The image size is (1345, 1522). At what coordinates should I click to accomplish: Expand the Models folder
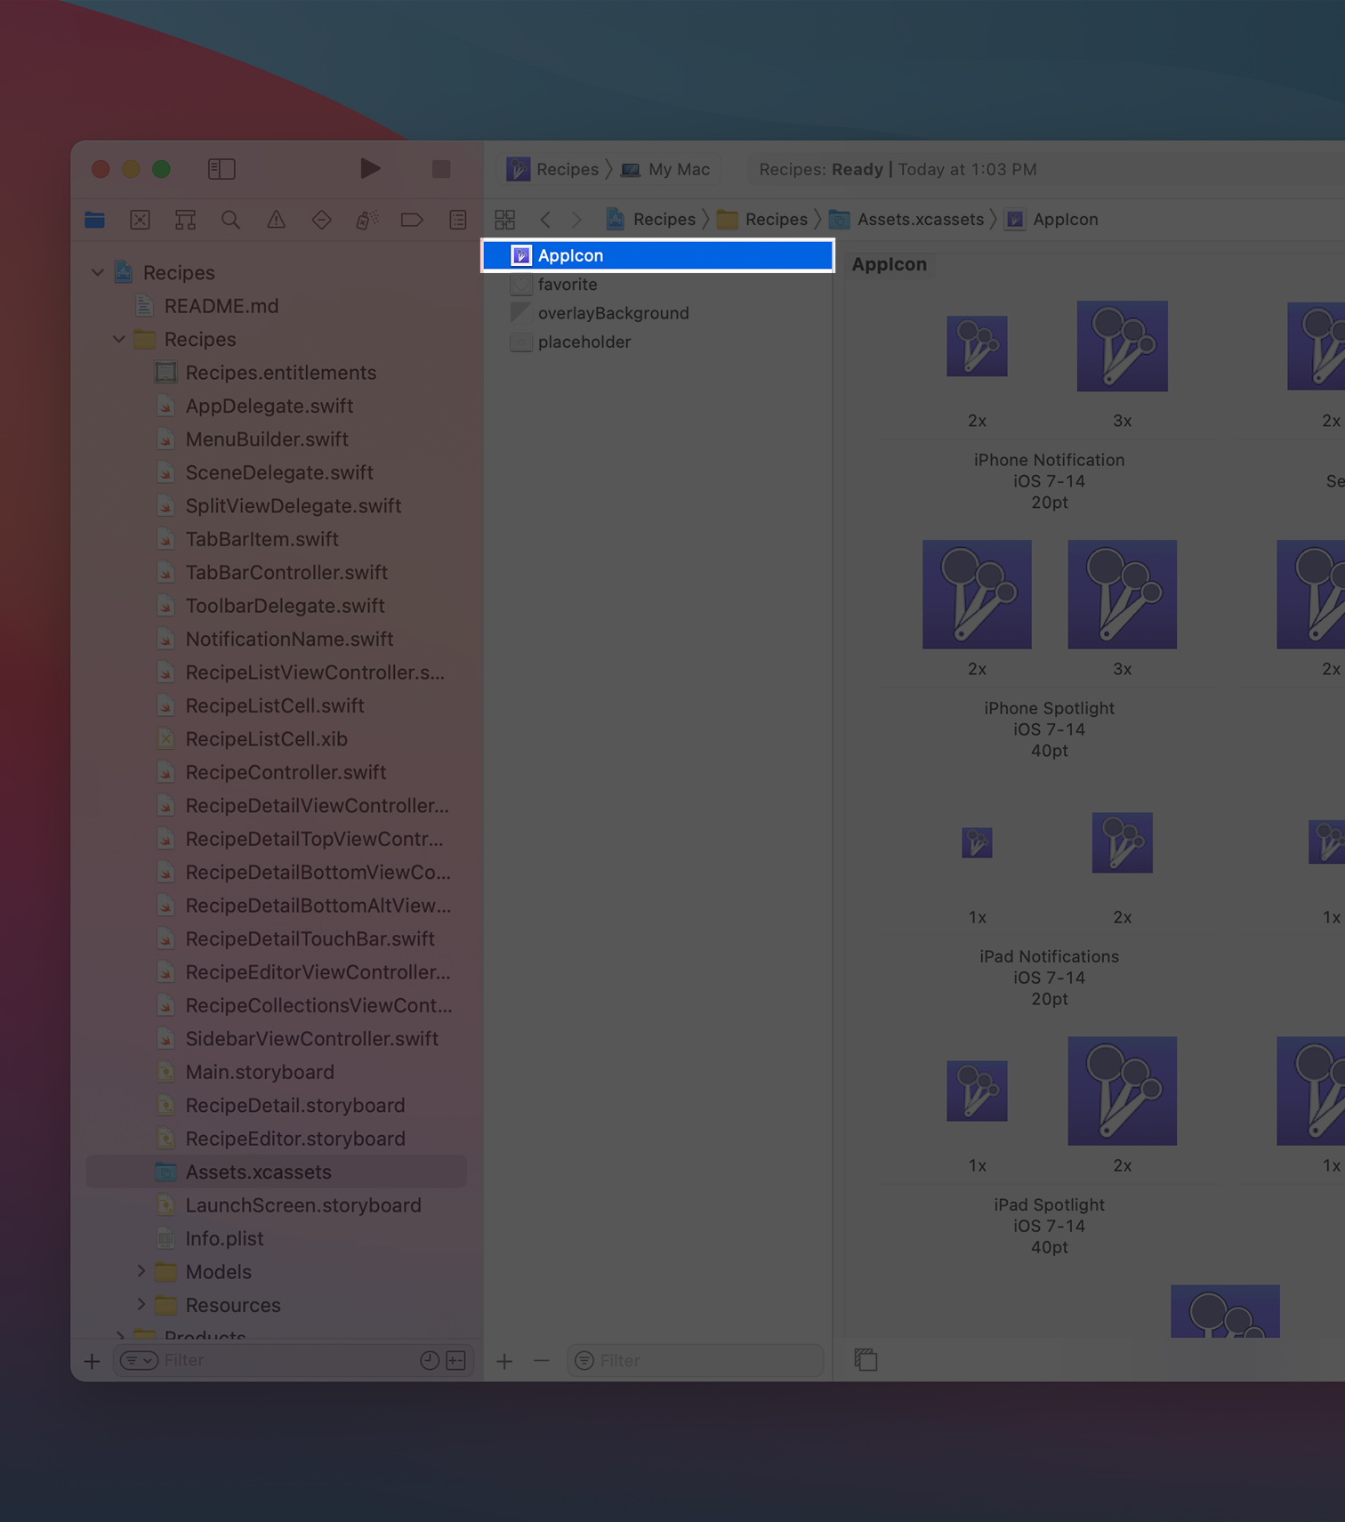pyautogui.click(x=141, y=1272)
